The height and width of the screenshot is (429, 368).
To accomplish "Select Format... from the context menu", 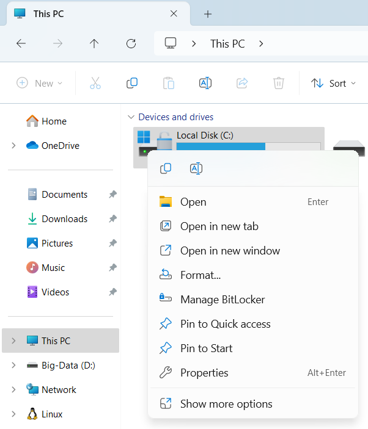I will 253,275.
